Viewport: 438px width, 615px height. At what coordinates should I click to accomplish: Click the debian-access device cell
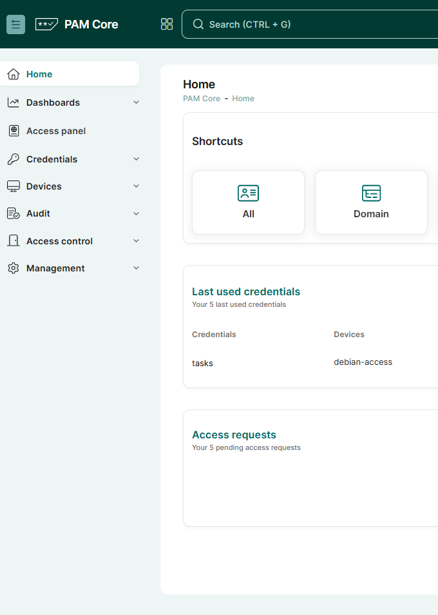pos(363,362)
